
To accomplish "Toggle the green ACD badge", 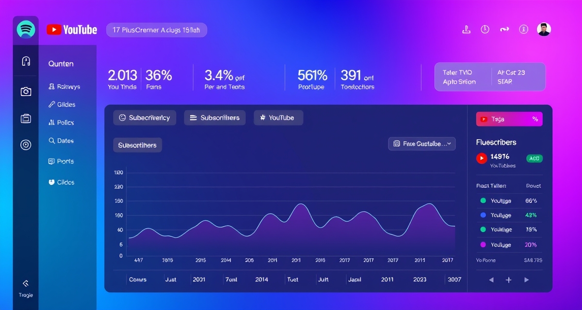I will coord(534,158).
